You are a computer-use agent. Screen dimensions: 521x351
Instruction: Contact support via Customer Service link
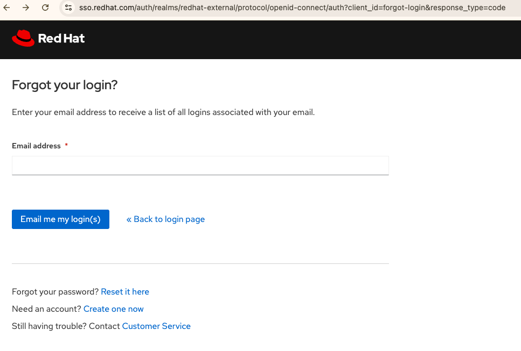pyautogui.click(x=156, y=326)
